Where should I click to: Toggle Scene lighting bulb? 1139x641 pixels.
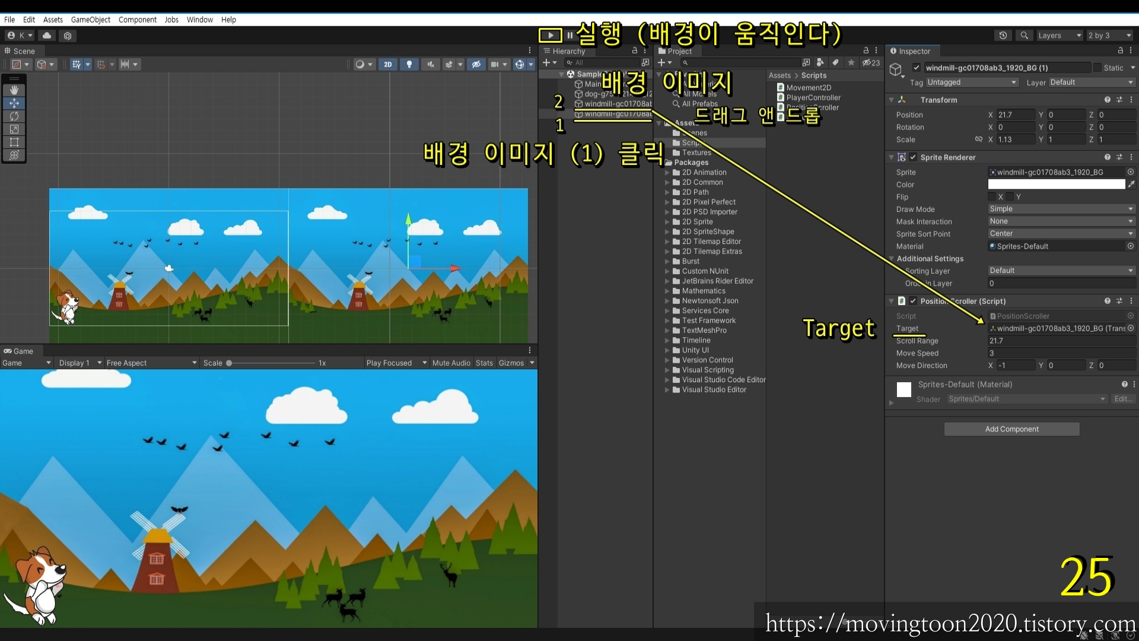[x=409, y=64]
